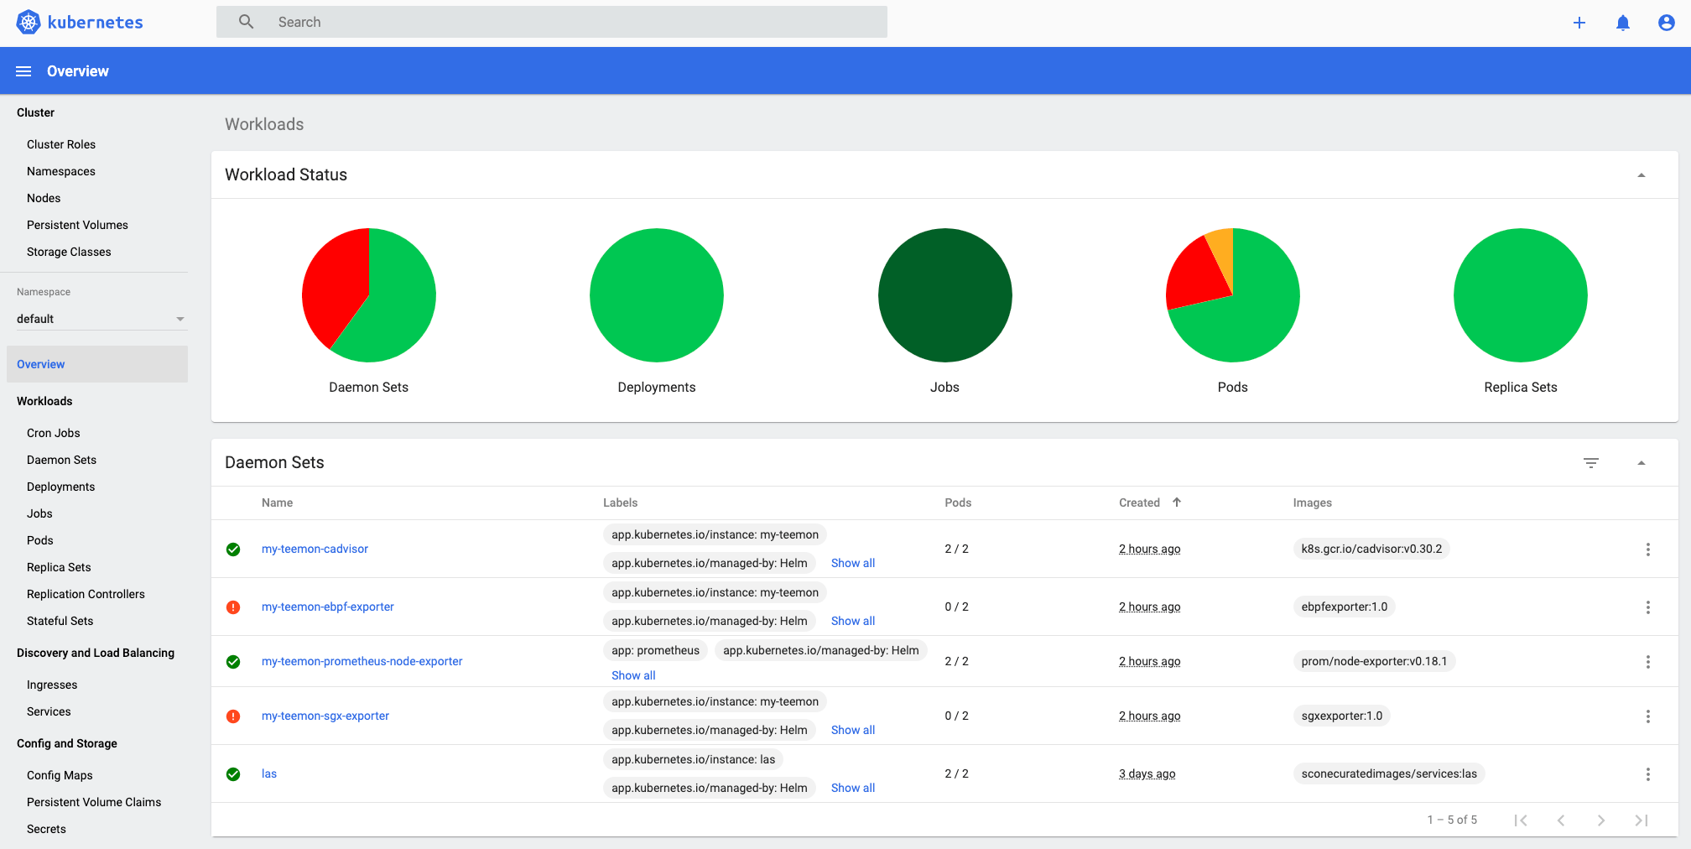Open the Daemon Sets filter
Screen dimensions: 1691x849
(x=1591, y=462)
